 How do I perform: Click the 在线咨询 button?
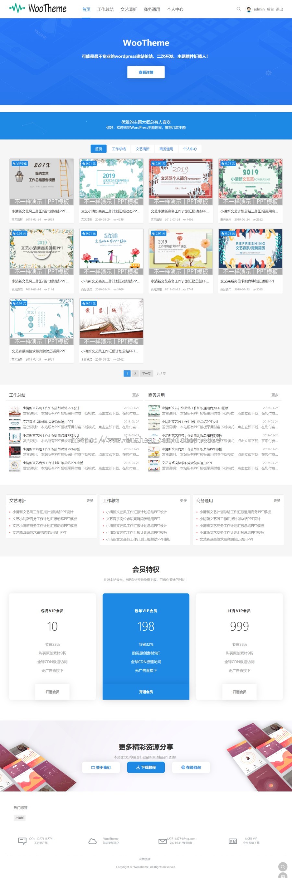click(191, 767)
